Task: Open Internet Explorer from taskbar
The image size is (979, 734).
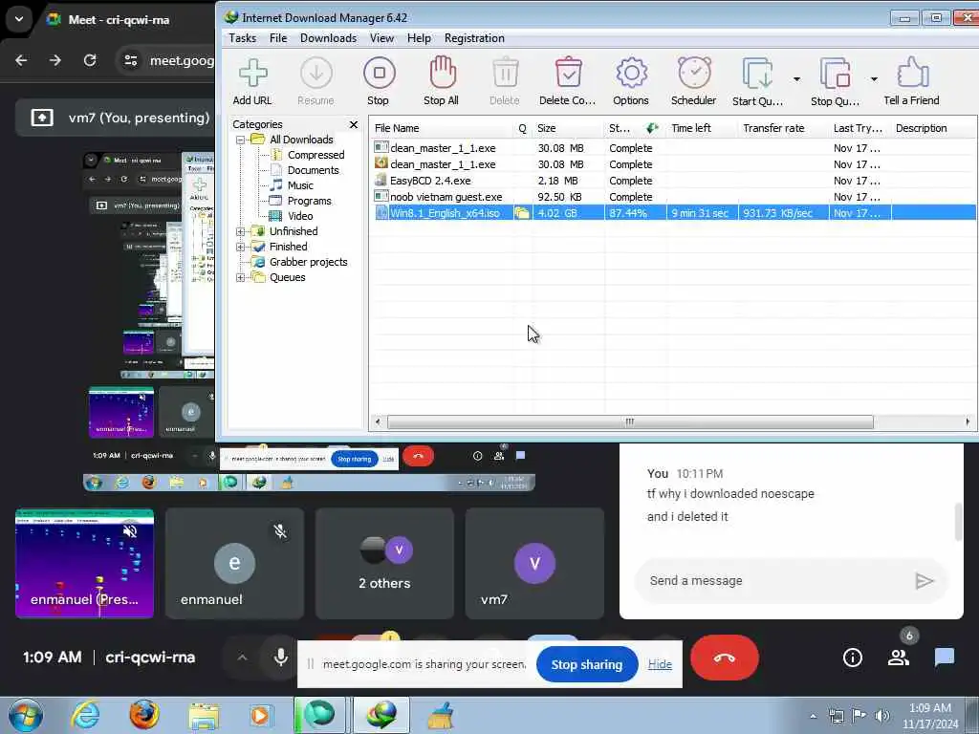Action: pyautogui.click(x=85, y=715)
